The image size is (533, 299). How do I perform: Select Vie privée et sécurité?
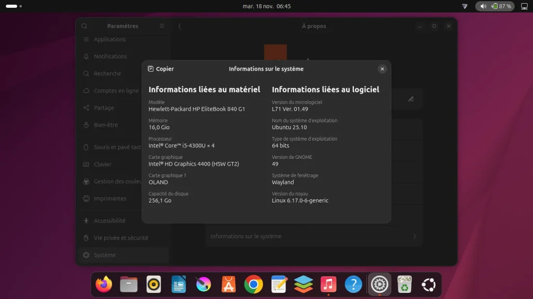click(123, 238)
